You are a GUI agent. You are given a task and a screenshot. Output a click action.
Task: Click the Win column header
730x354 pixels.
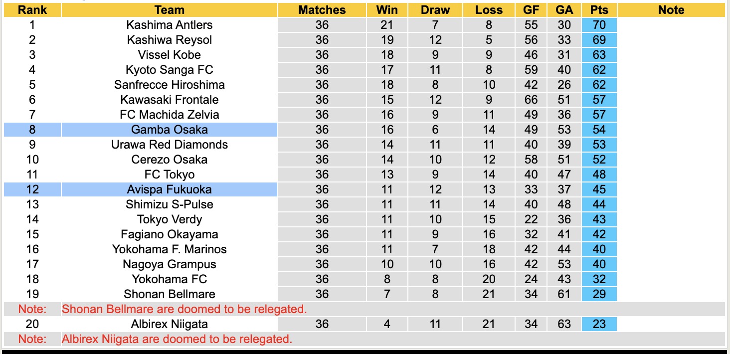click(x=387, y=10)
